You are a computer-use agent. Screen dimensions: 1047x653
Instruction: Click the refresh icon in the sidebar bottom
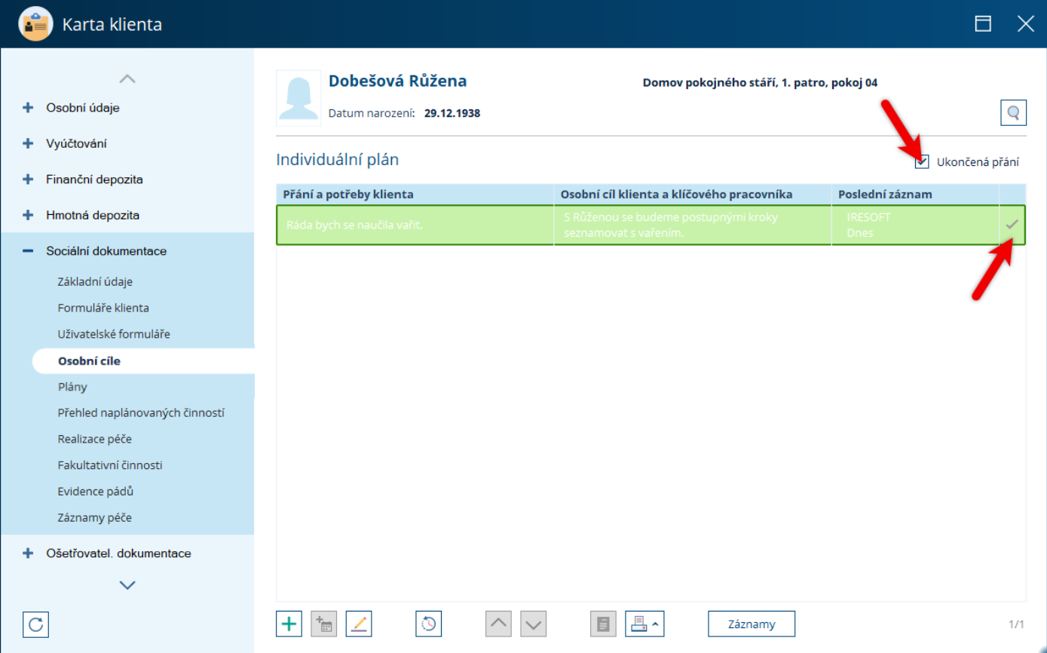pos(36,624)
